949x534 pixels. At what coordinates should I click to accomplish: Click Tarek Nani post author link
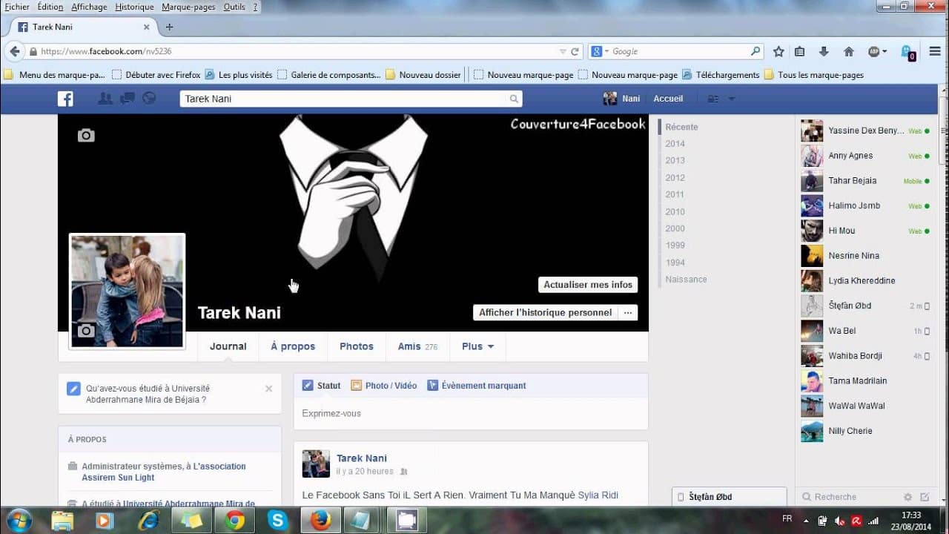tap(362, 458)
